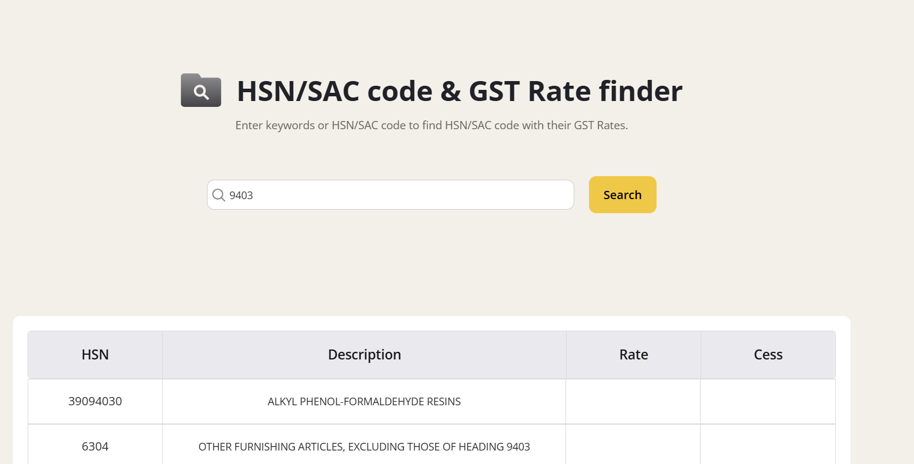Click the HSN column header
914x464 pixels.
coord(95,355)
